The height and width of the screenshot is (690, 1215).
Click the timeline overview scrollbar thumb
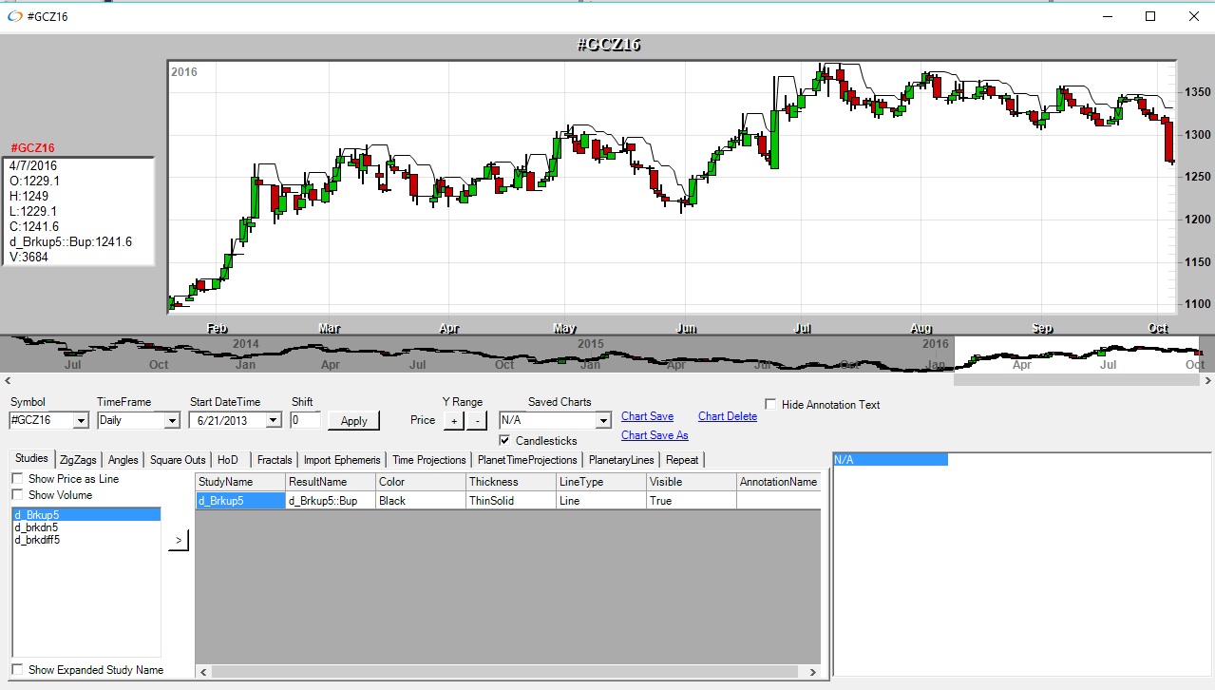pos(1078,380)
